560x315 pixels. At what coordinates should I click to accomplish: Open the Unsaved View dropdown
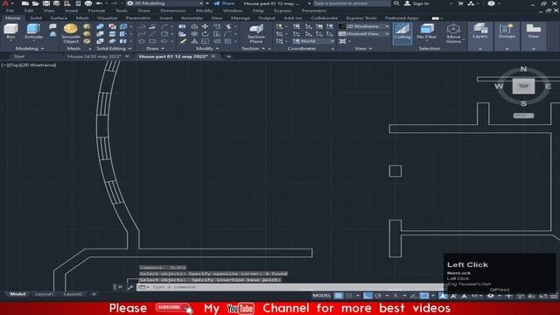(x=364, y=33)
